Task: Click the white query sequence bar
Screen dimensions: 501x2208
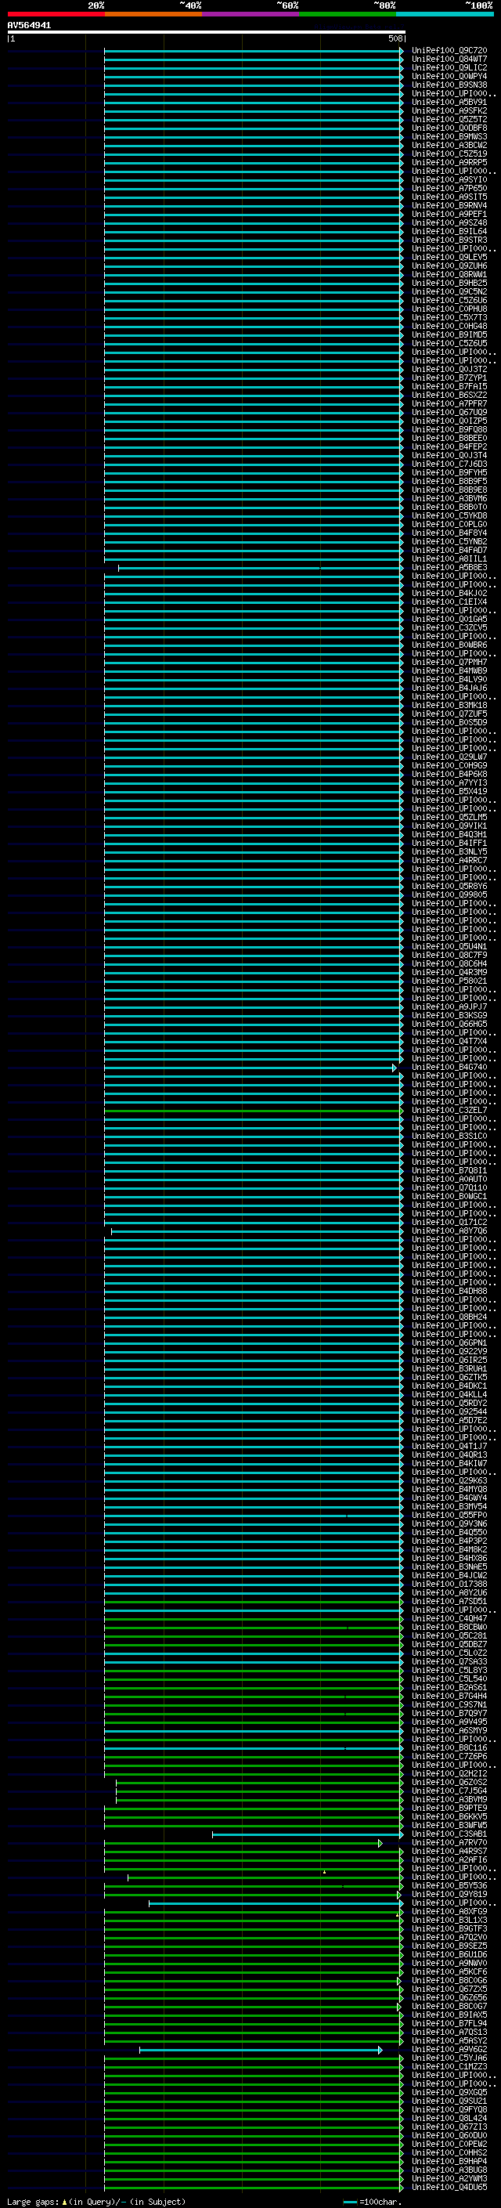Action: click(207, 33)
